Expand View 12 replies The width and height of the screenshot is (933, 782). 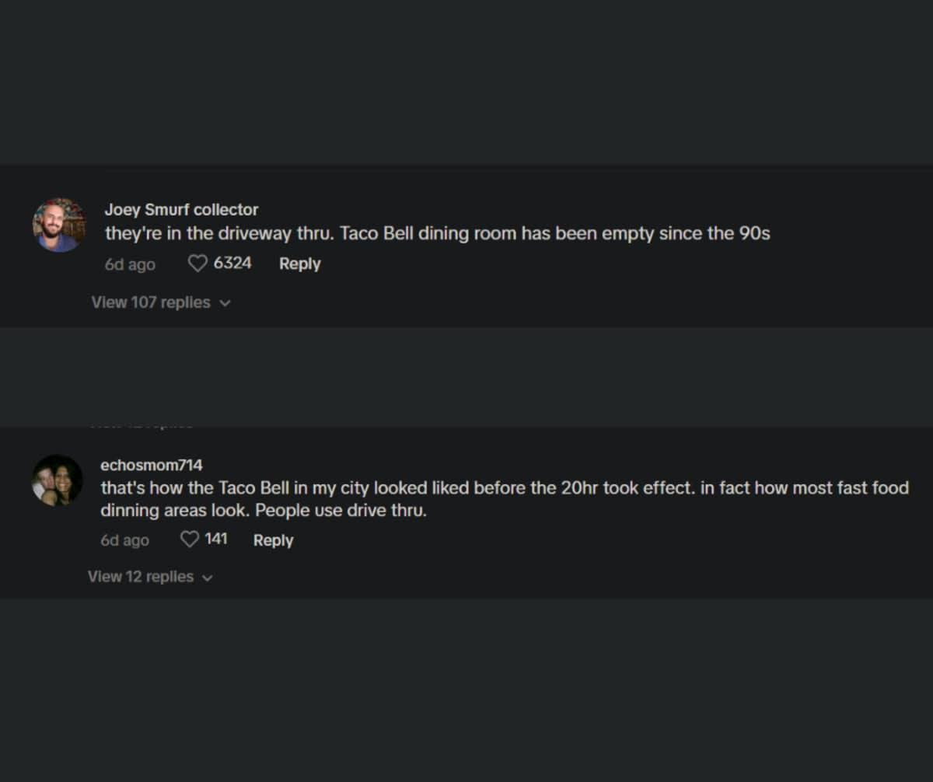(x=141, y=577)
